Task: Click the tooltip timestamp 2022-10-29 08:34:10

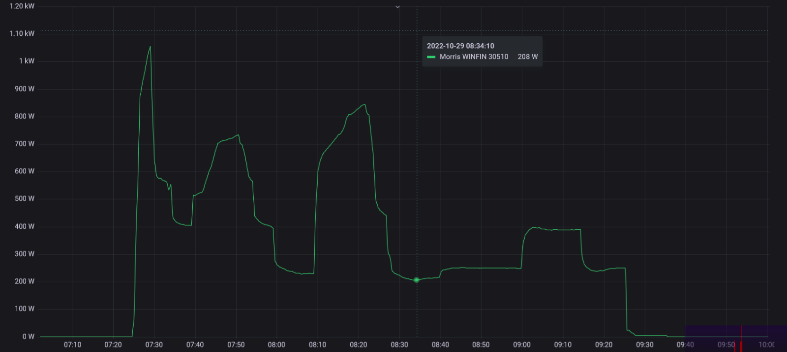Action: tap(460, 46)
